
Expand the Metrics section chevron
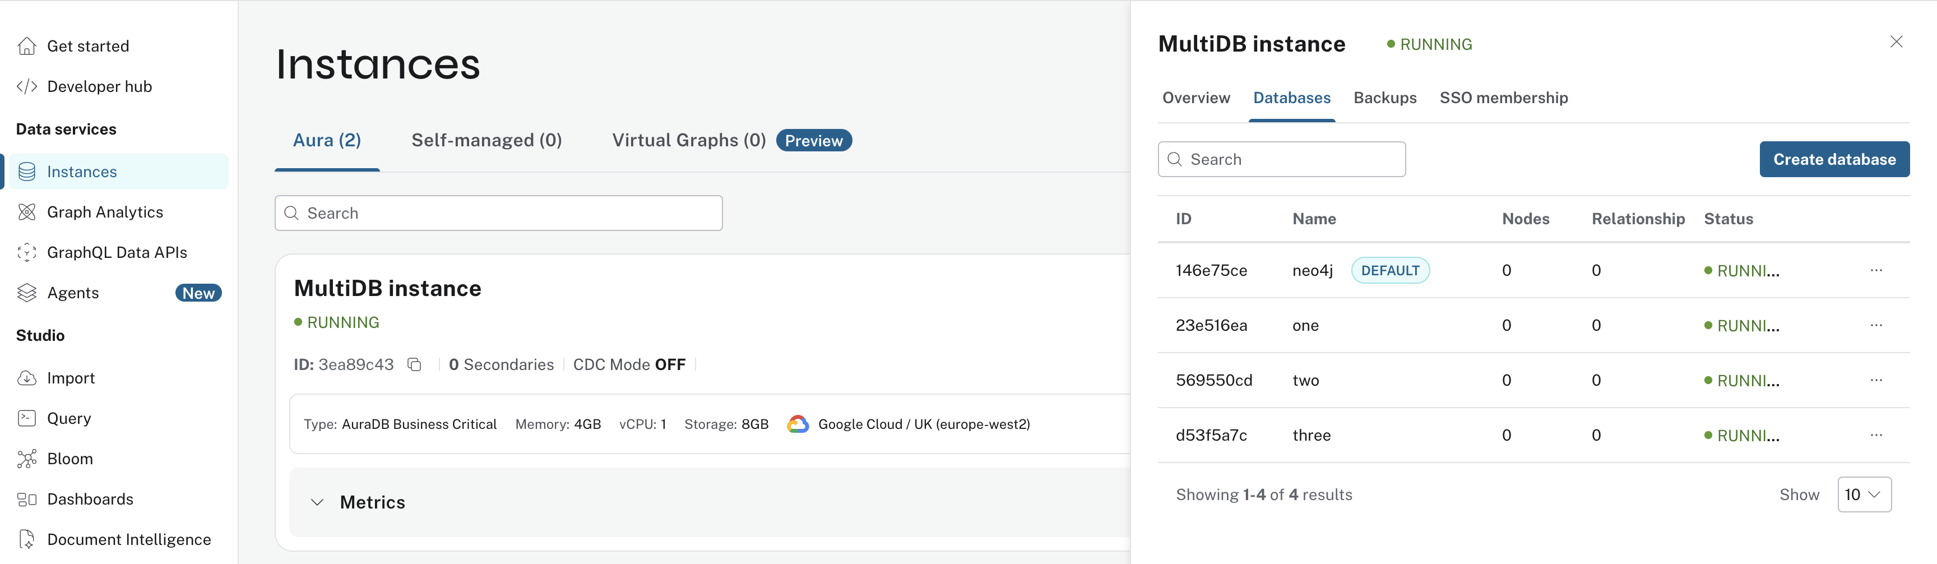(317, 502)
